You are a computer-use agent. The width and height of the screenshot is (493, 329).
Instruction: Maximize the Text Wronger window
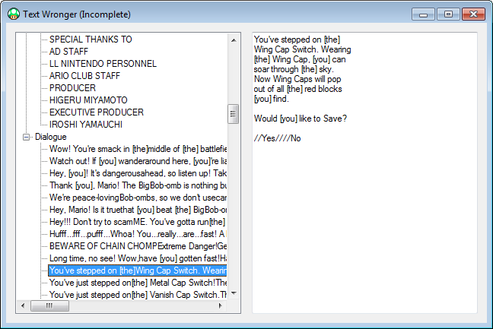point(448,14)
